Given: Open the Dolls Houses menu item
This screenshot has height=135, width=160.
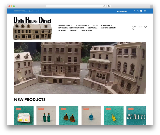Looking at the screenshot, I should point(64,26).
